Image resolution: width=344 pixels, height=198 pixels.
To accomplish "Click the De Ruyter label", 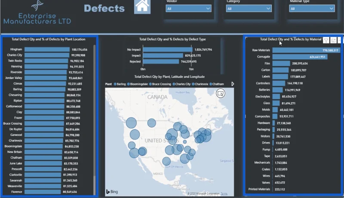I will (16, 129).
